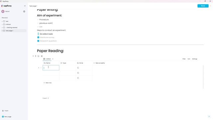Viewport: 213px width, 120px height.
Task: Click the Do select topic quote text
Action: [x=46, y=34]
